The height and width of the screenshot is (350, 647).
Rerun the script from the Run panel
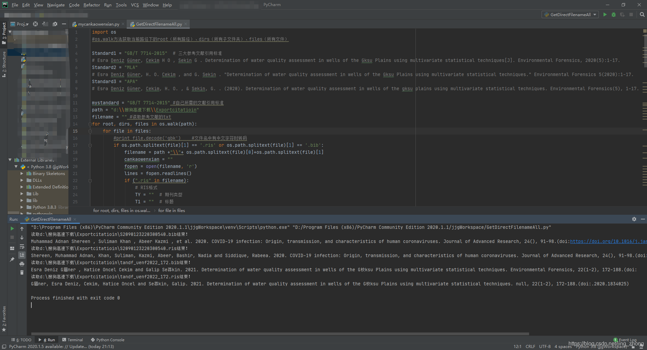12,229
